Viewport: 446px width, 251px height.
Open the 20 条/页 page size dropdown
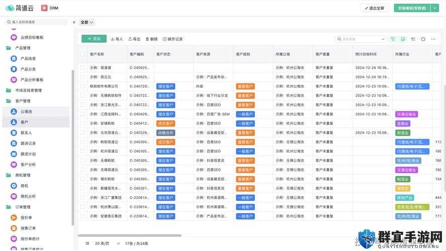pos(107,243)
